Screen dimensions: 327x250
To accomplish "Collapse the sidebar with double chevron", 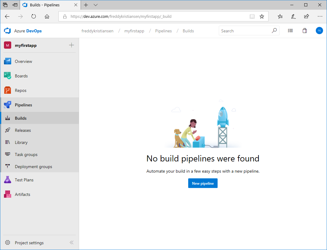I will click(x=72, y=242).
